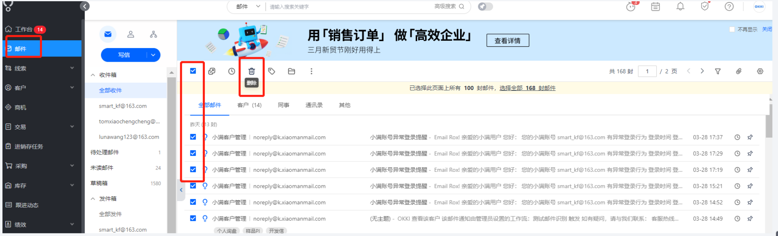Image resolution: width=778 pixels, height=236 pixels.
Task: Click the email list vertical scrollbar
Action: pos(769,120)
